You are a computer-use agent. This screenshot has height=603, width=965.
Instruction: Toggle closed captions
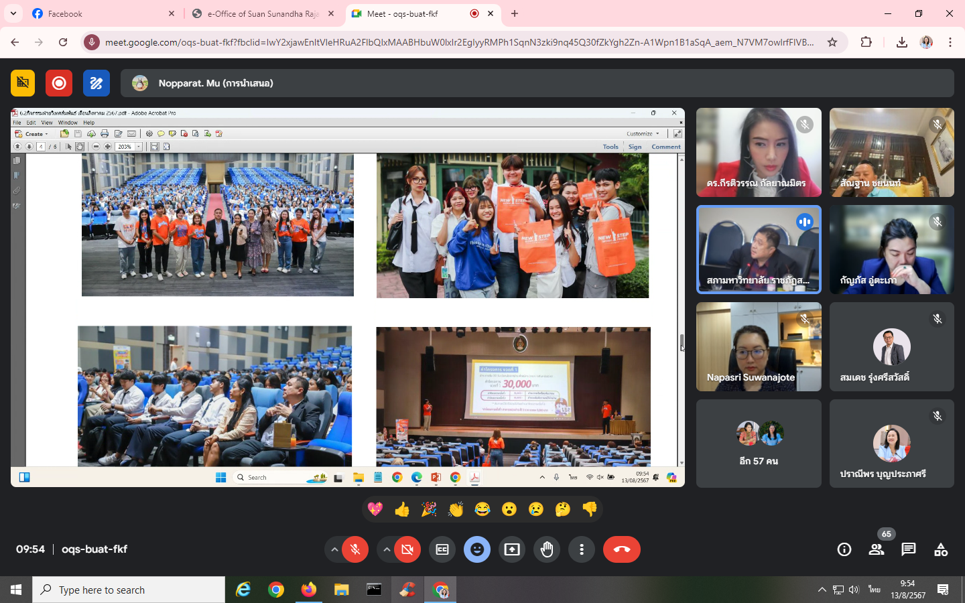pyautogui.click(x=442, y=549)
